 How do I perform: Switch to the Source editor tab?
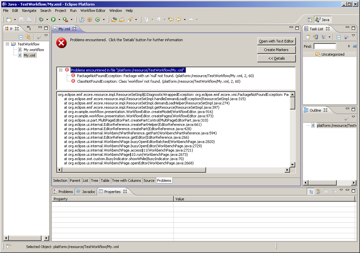(149, 181)
